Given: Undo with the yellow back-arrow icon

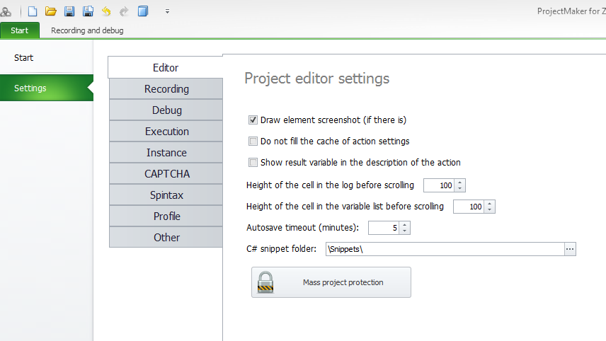Looking at the screenshot, I should click(106, 11).
